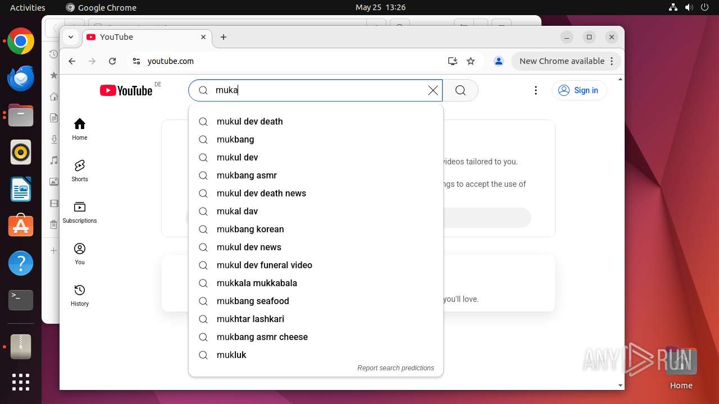
Task: Launch Google Chrome from dock
Action: [x=21, y=42]
